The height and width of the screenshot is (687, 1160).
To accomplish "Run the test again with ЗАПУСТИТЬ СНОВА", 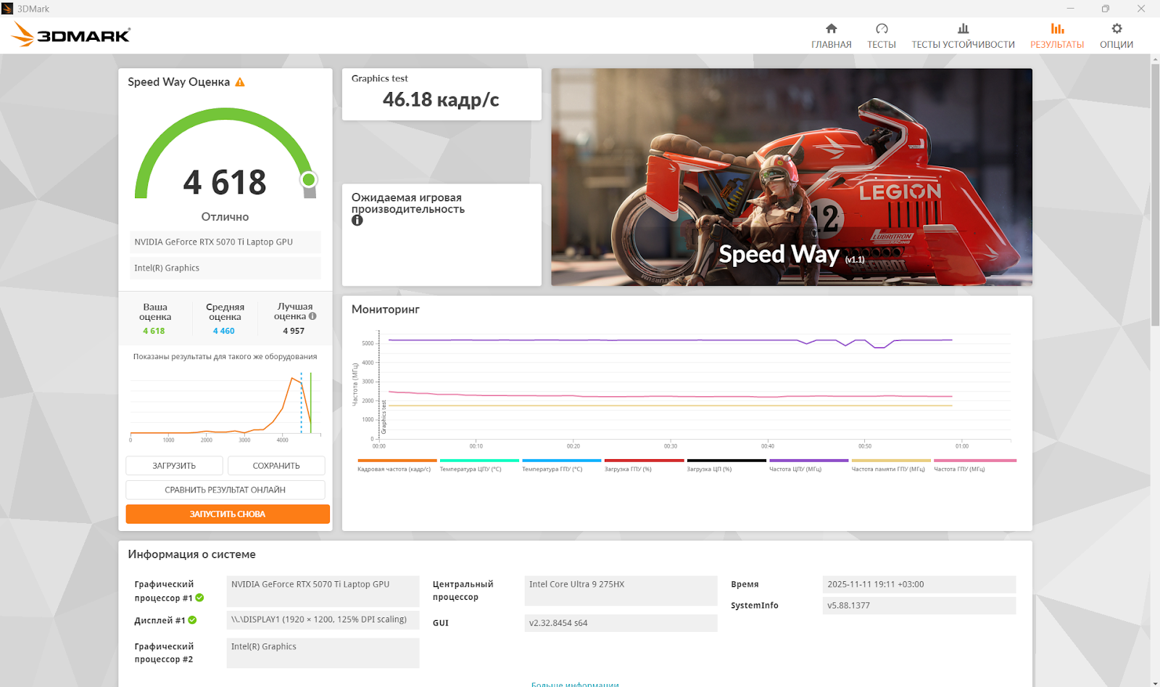I will (x=228, y=514).
